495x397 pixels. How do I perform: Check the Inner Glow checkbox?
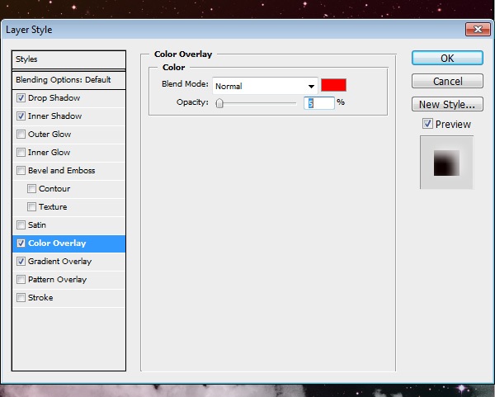(x=21, y=153)
